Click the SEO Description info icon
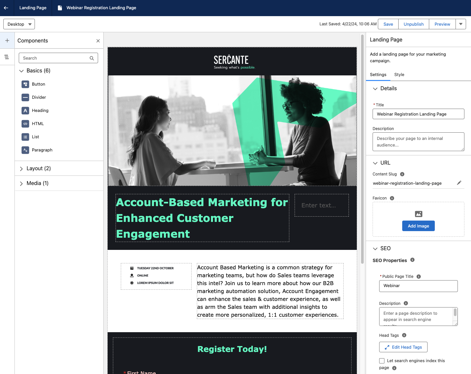This screenshot has height=374, width=471. coord(406,303)
